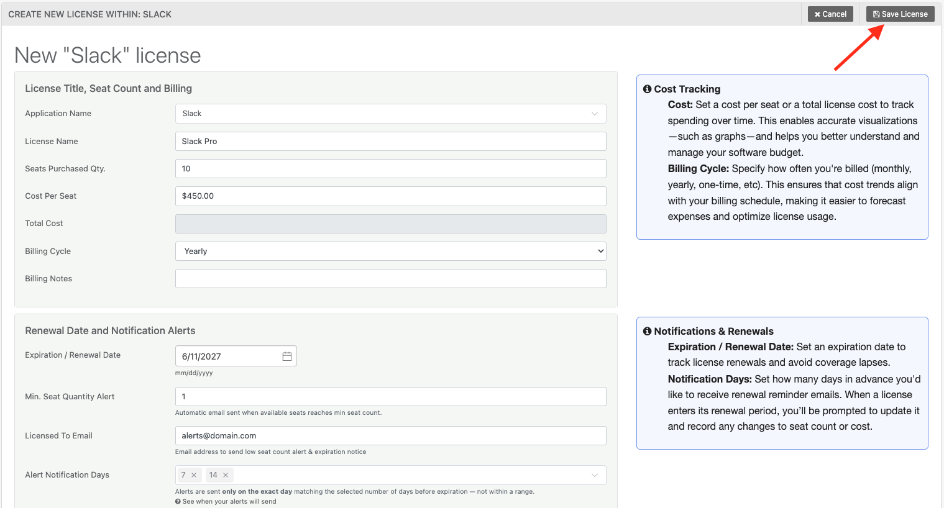
Task: Click the 'Billing Cycle' label
Action: (x=48, y=251)
